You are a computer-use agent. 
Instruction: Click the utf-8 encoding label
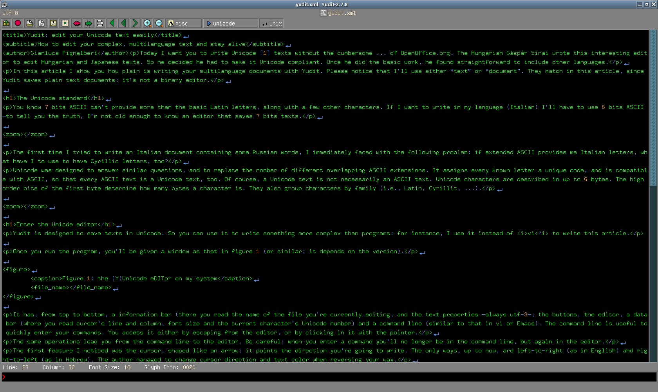tap(10, 13)
